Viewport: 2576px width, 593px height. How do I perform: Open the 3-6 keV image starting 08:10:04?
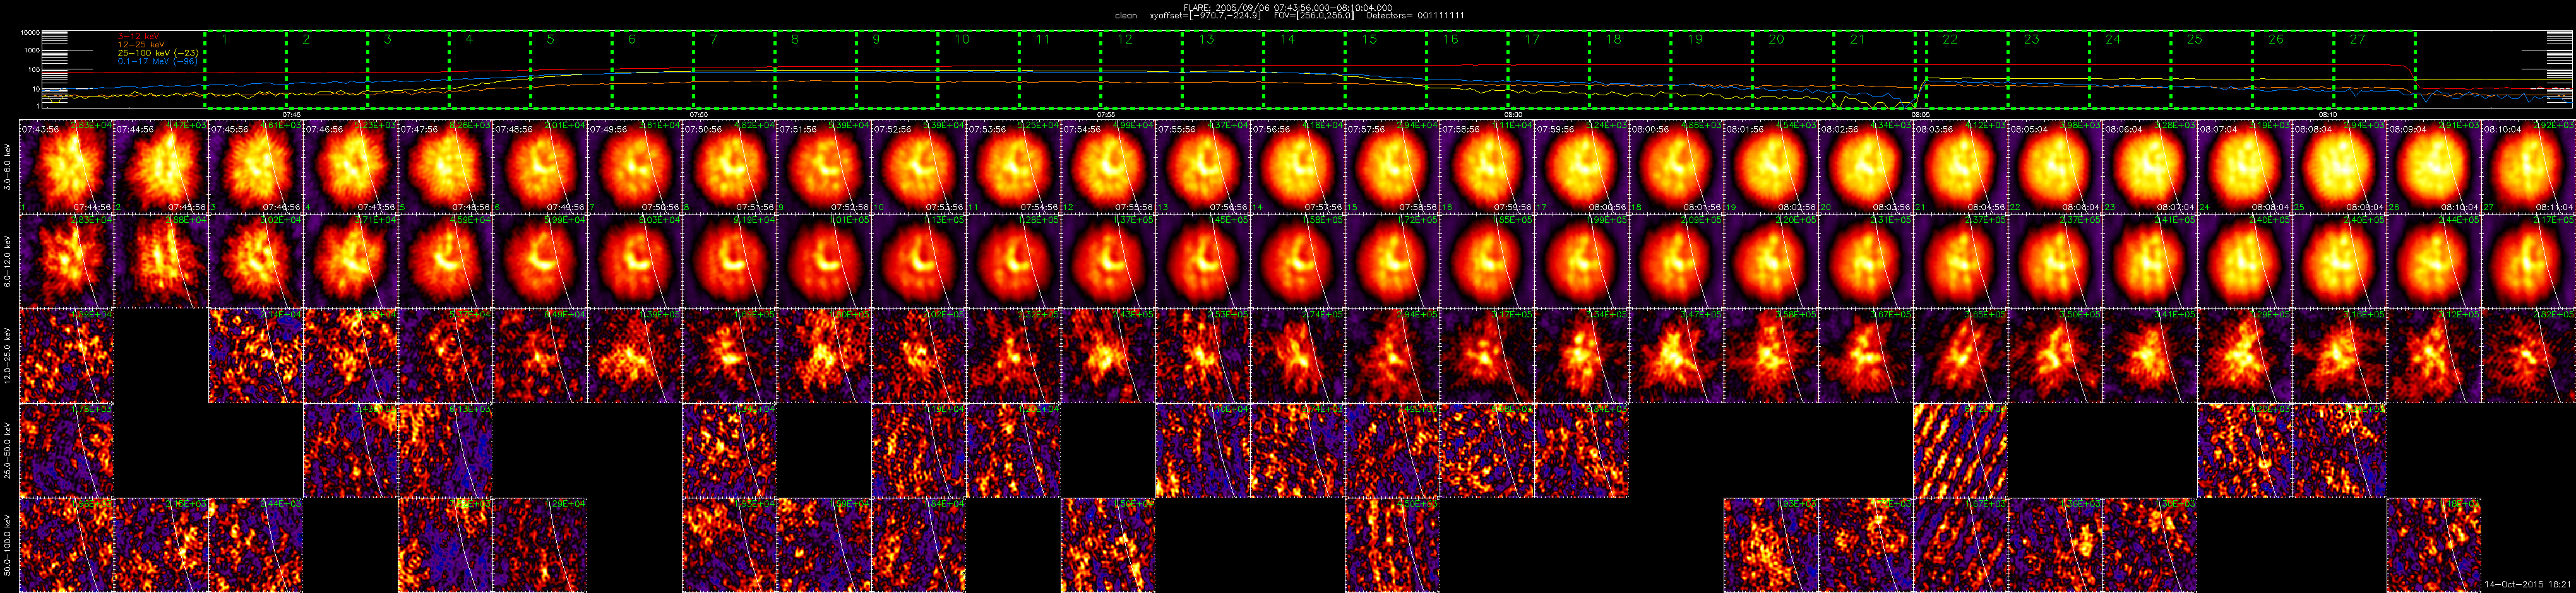[x=2528, y=168]
